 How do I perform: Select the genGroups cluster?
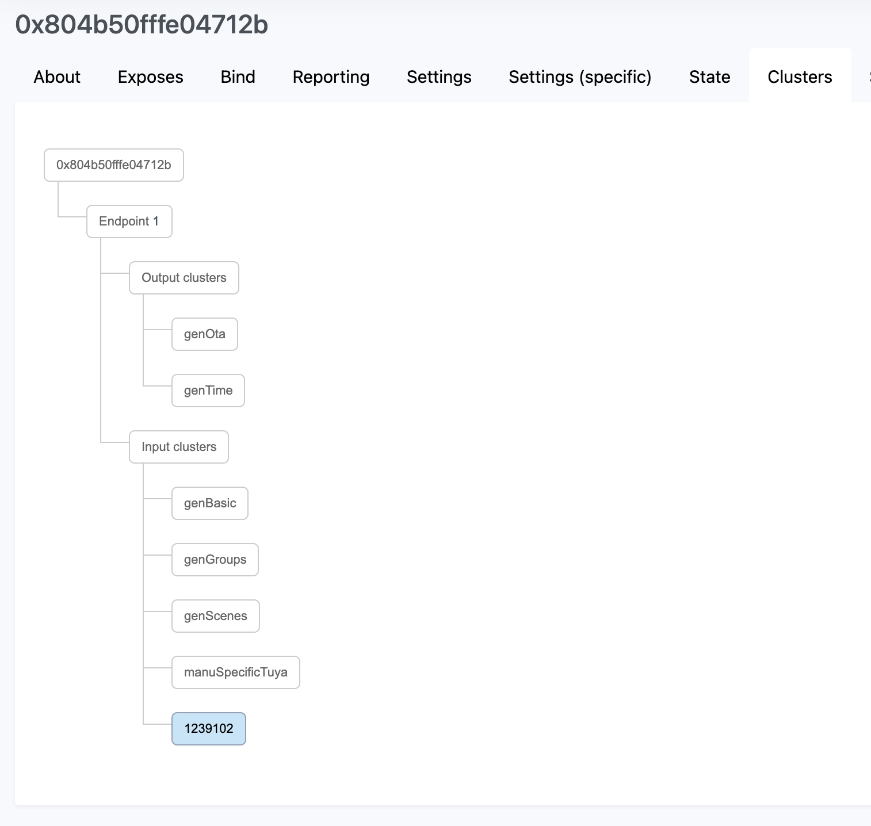tap(215, 559)
